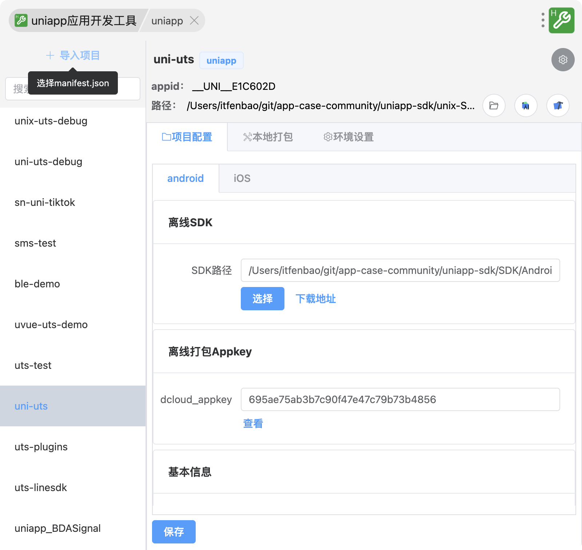Open the project in Android Studio icon
The width and height of the screenshot is (582, 550).
(x=526, y=106)
